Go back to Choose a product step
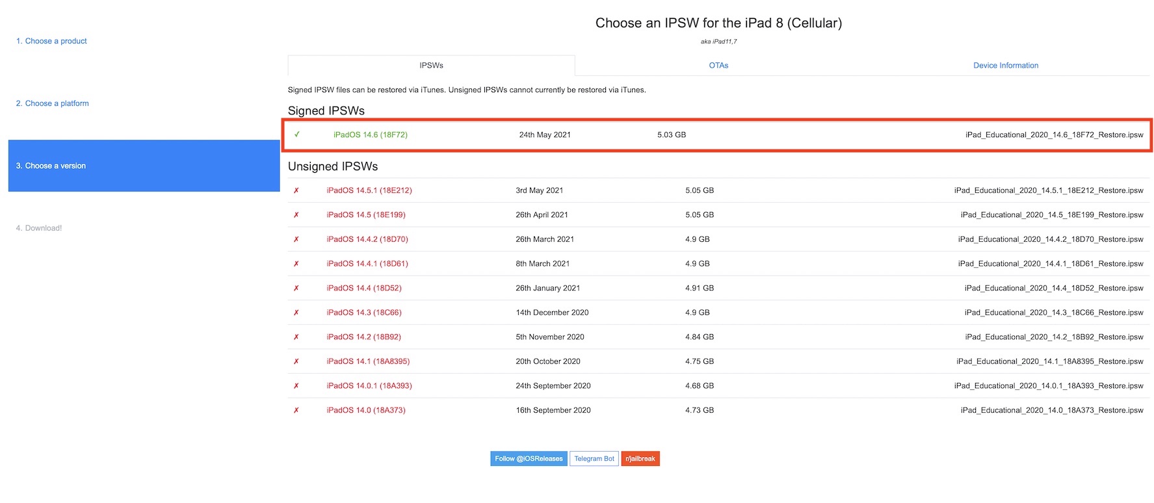This screenshot has height=503, width=1154. point(51,41)
